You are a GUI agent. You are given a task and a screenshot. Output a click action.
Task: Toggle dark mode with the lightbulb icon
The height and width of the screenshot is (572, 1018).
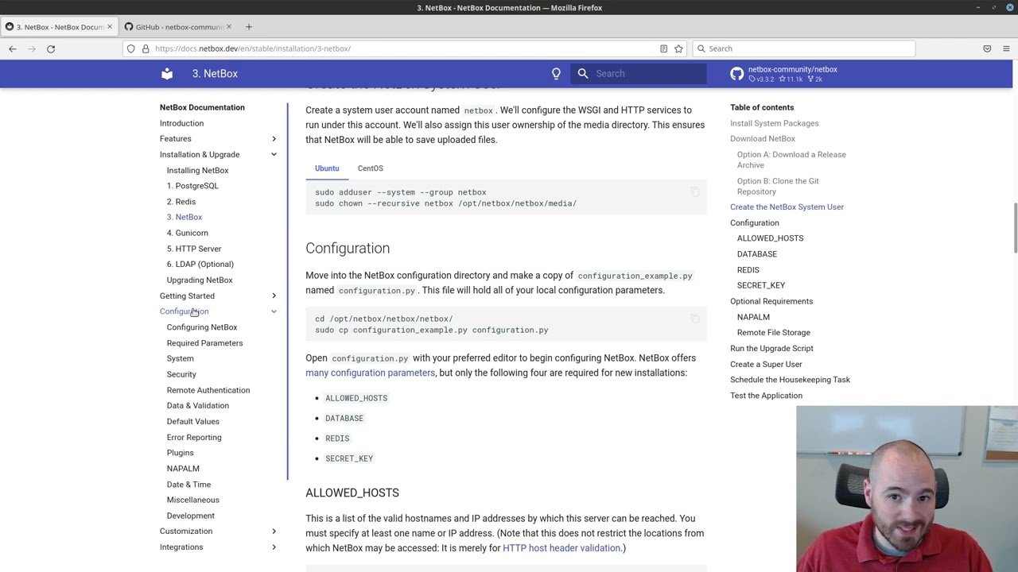[556, 73]
